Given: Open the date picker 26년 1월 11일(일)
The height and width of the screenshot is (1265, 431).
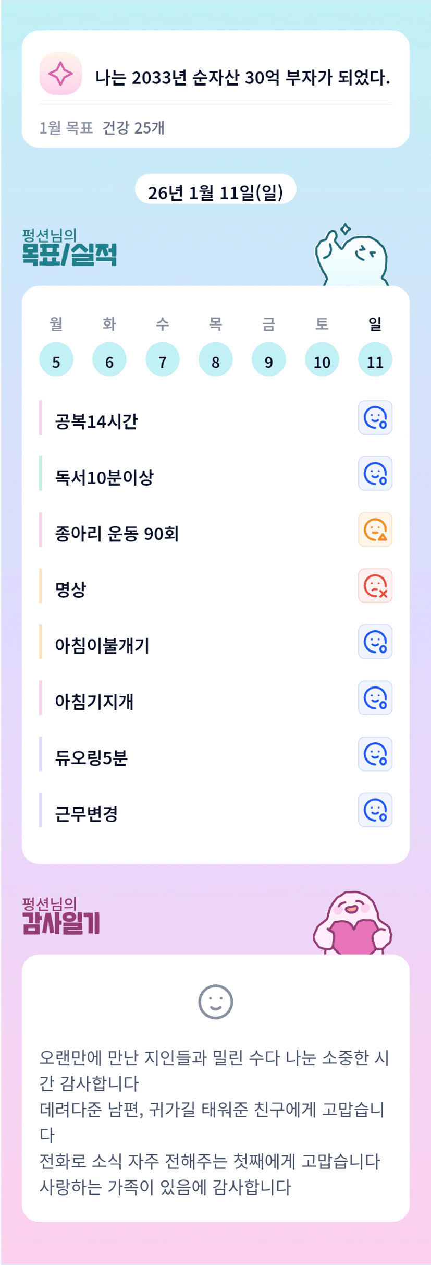Looking at the screenshot, I should (x=215, y=192).
